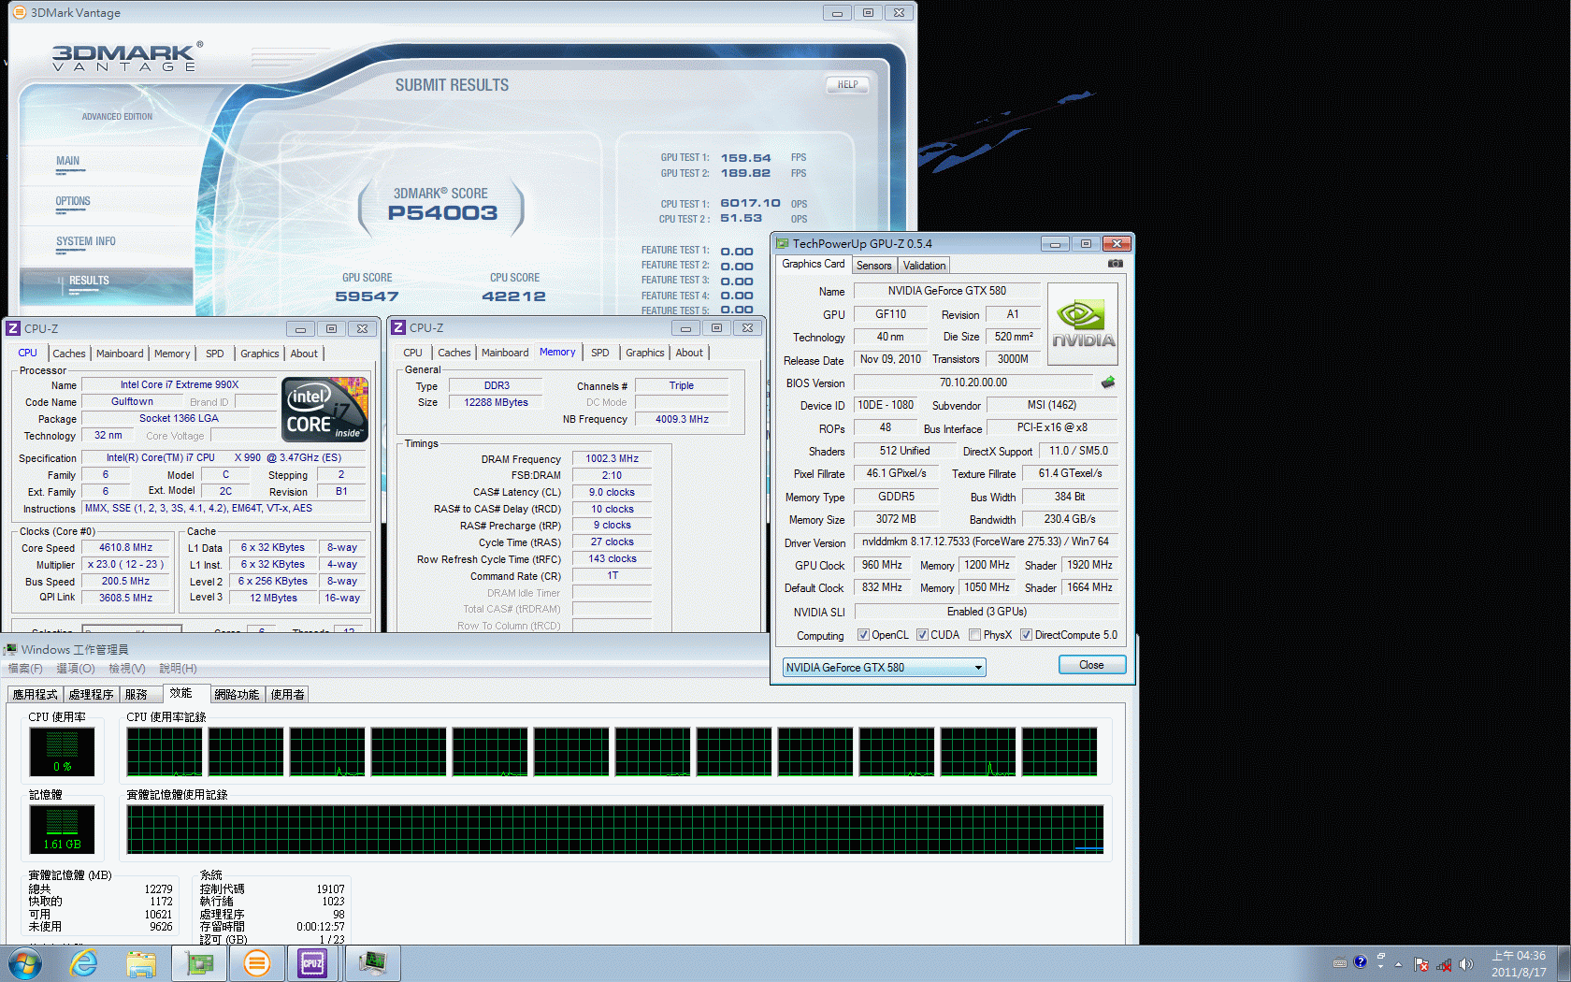1571x982 pixels.
Task: Click the Close button in GPU-Z
Action: coord(1091,665)
